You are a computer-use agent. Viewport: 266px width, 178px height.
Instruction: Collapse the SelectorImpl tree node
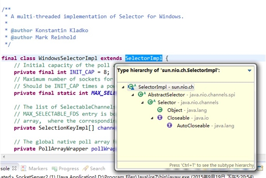point(123,87)
